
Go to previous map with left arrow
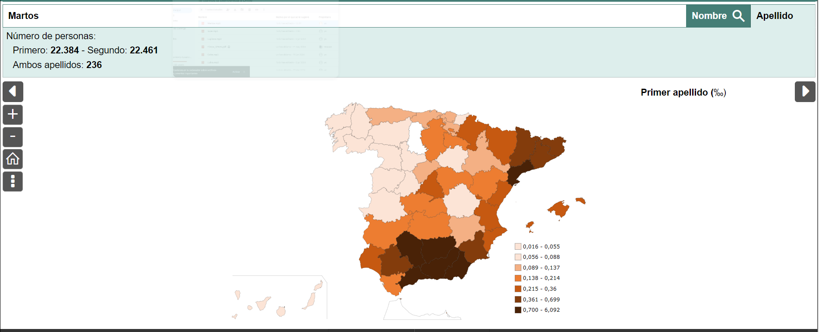point(13,92)
